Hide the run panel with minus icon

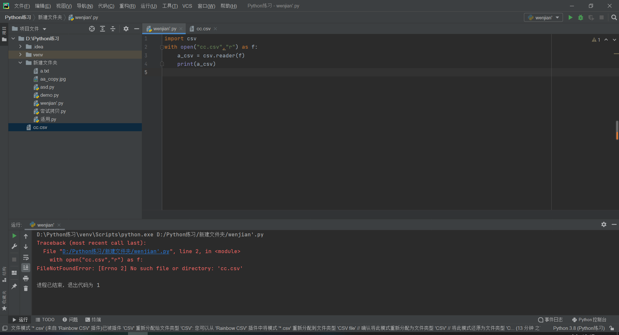[x=614, y=224]
